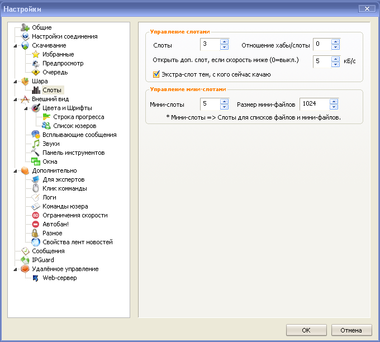Decrease the кБ/с speed threshold value
The width and height of the screenshot is (380, 342).
click(335, 64)
